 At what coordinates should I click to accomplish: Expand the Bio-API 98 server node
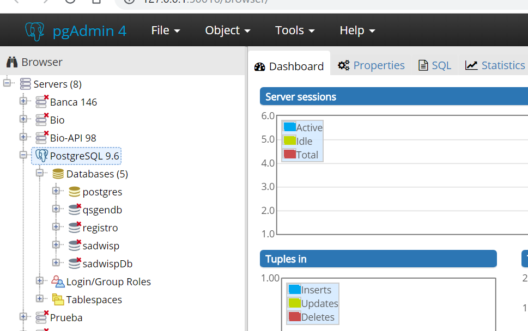(x=23, y=137)
